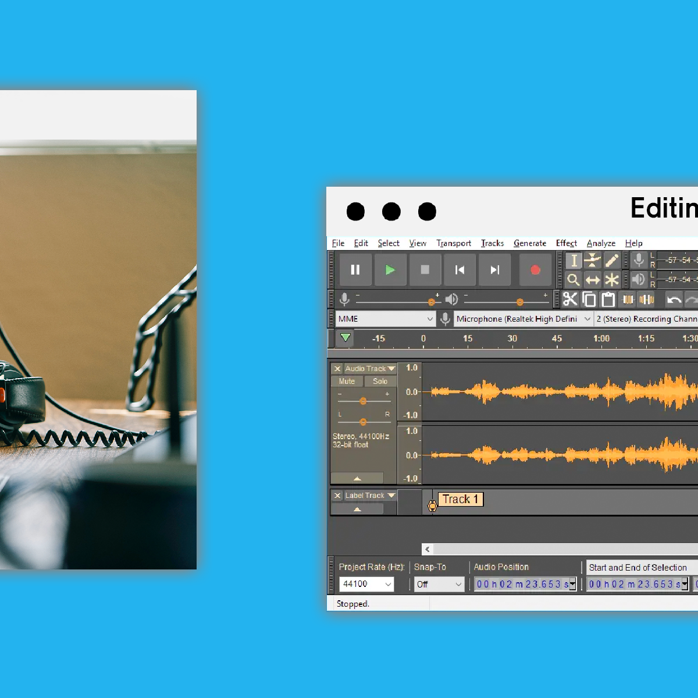Paste audio using the clipboard icon
Screen dimensions: 698x698
point(608,299)
